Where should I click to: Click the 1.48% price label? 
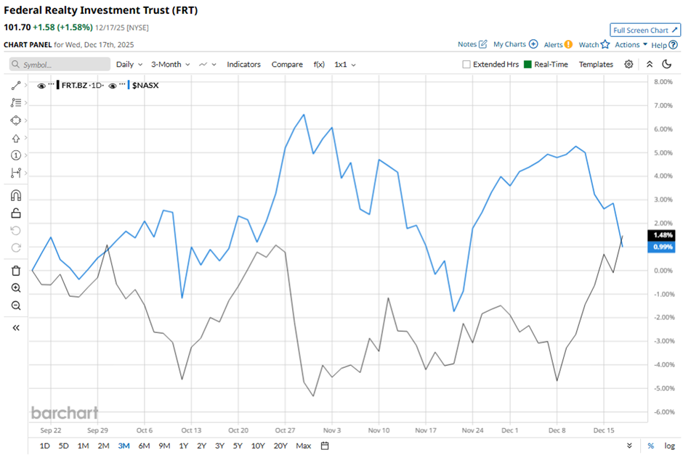[663, 235]
